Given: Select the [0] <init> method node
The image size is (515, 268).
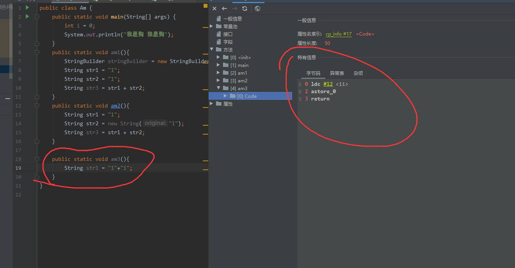Looking at the screenshot, I should tap(240, 57).
